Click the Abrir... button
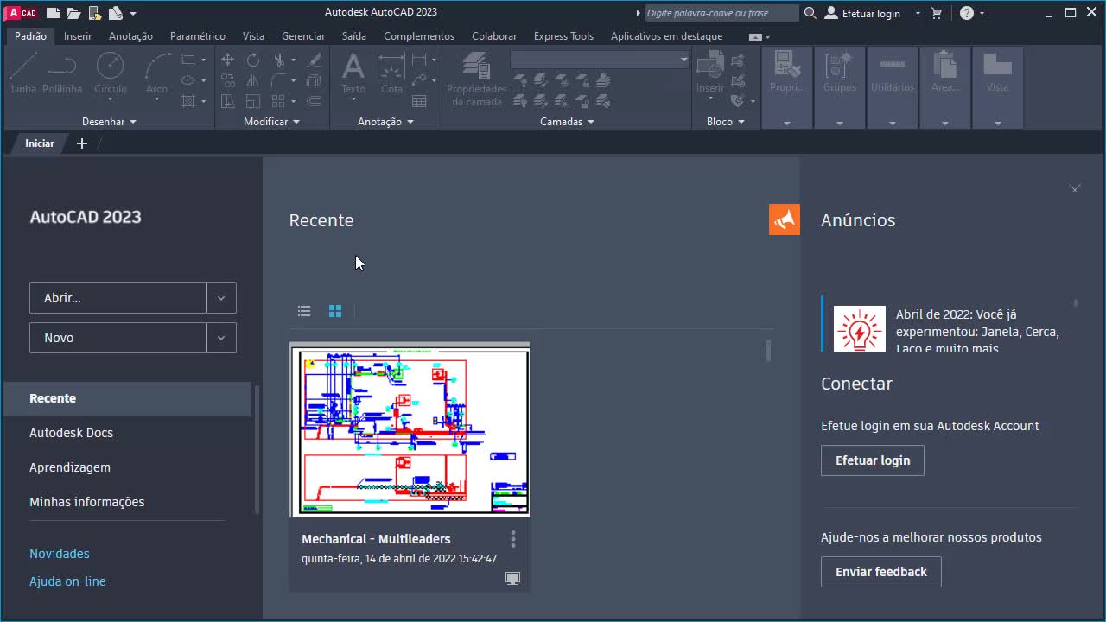The width and height of the screenshot is (1106, 622). point(118,298)
